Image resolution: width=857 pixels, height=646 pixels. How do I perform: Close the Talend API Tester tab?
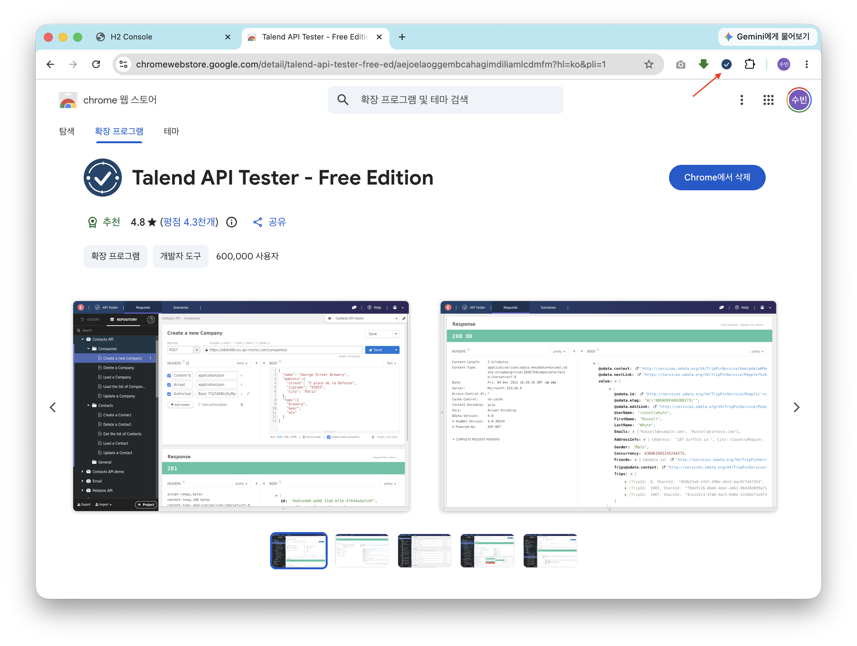379,37
